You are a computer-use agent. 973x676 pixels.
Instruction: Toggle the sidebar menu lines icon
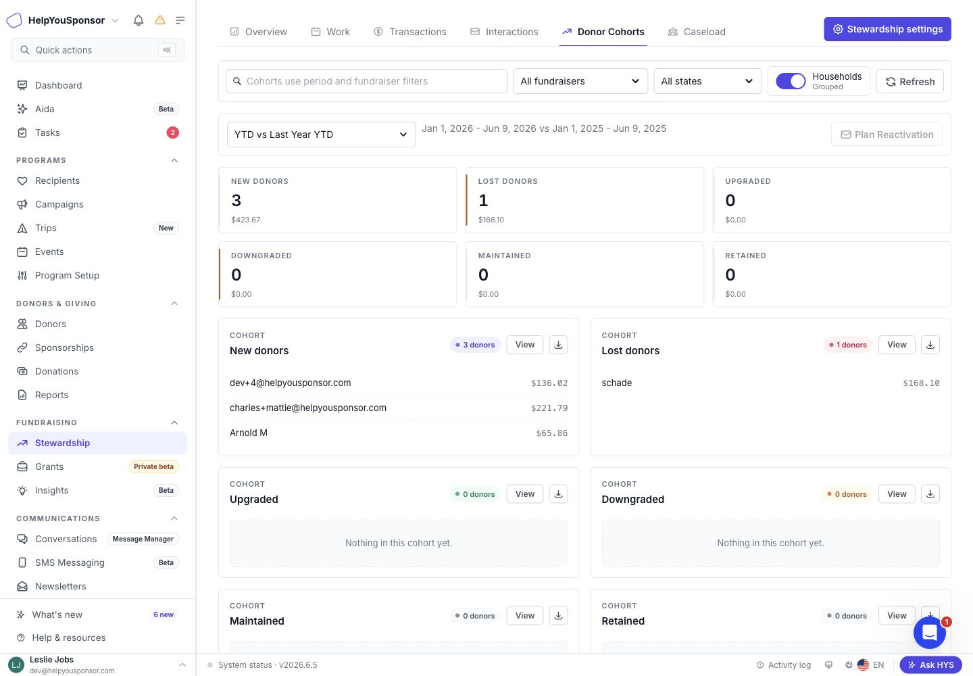click(x=180, y=20)
